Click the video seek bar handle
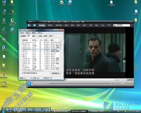 86,83
